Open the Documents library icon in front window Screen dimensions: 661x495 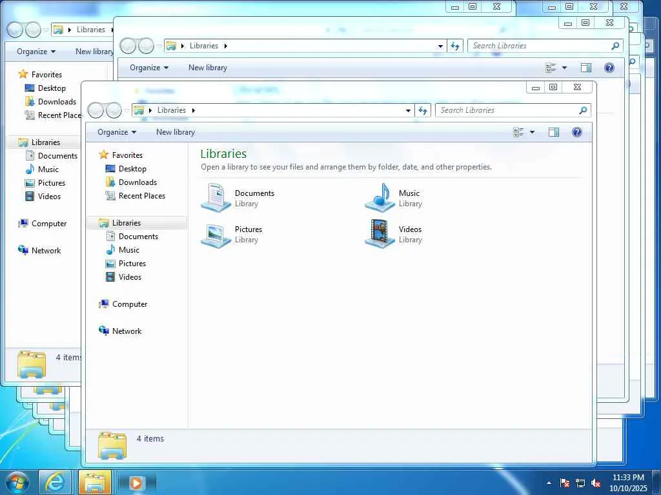(216, 197)
